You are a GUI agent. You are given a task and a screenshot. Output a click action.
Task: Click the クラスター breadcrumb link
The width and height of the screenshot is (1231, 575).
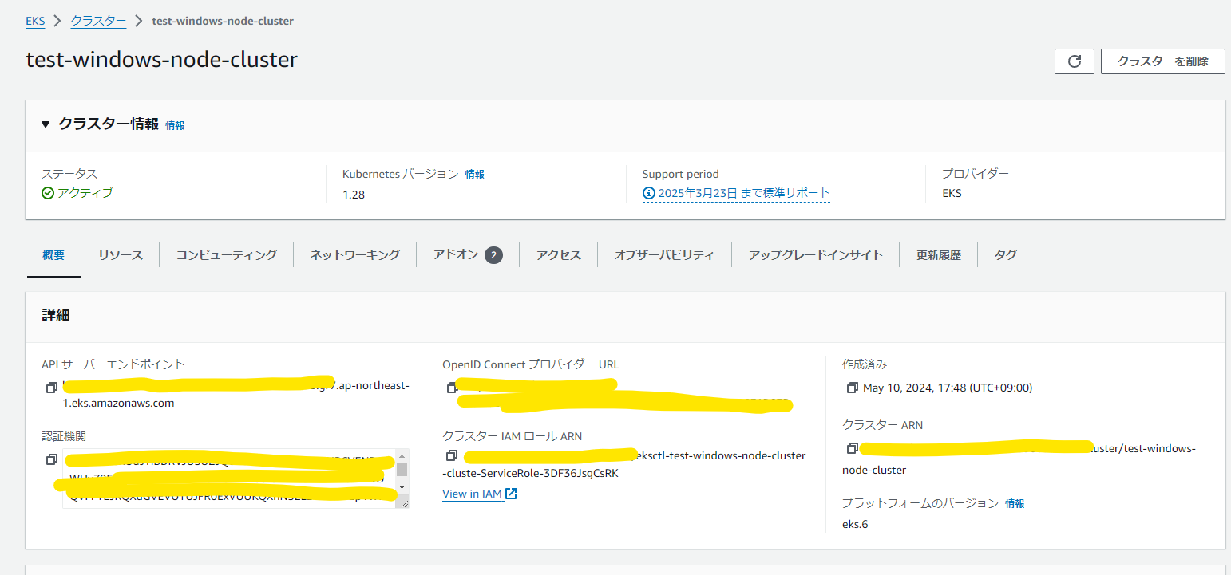[x=98, y=21]
